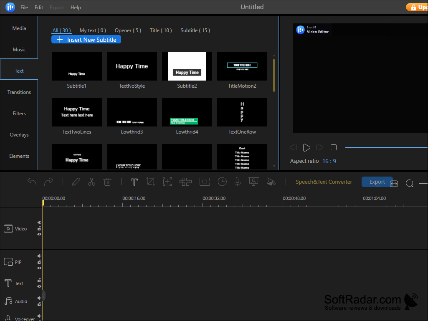Step to previous frame in preview
Screen dimensions: 428x321
coord(293,148)
